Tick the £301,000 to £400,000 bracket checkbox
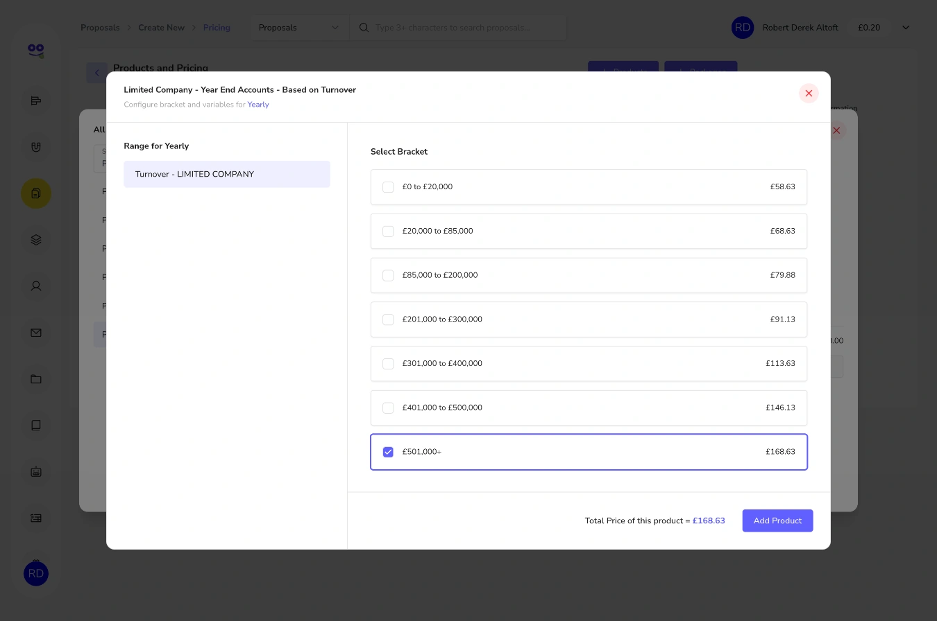 coord(388,364)
